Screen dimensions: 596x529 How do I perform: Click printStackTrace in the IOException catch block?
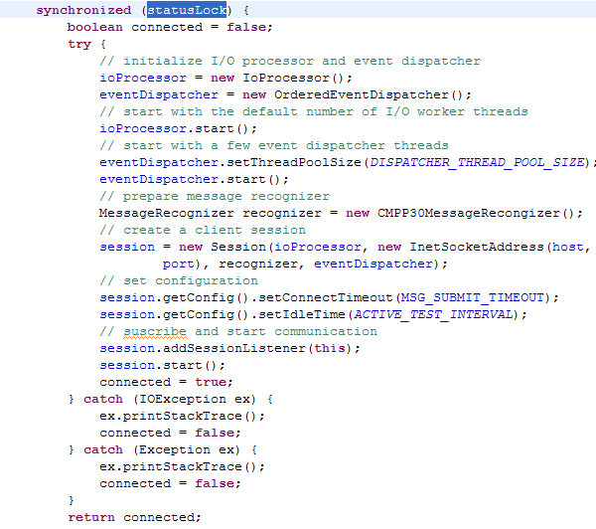(x=183, y=416)
